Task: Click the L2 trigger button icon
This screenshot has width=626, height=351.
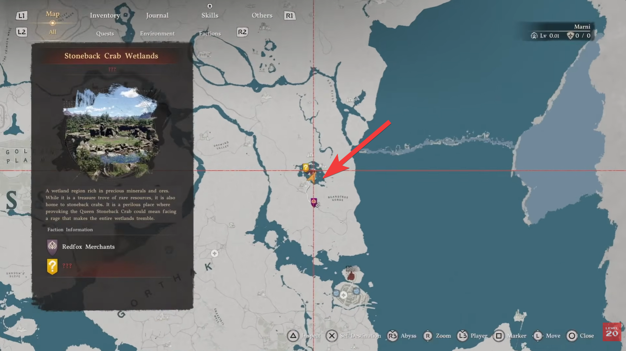Action: click(x=21, y=32)
